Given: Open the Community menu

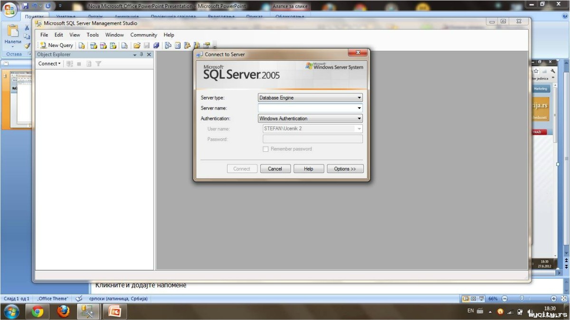Looking at the screenshot, I should 143,35.
